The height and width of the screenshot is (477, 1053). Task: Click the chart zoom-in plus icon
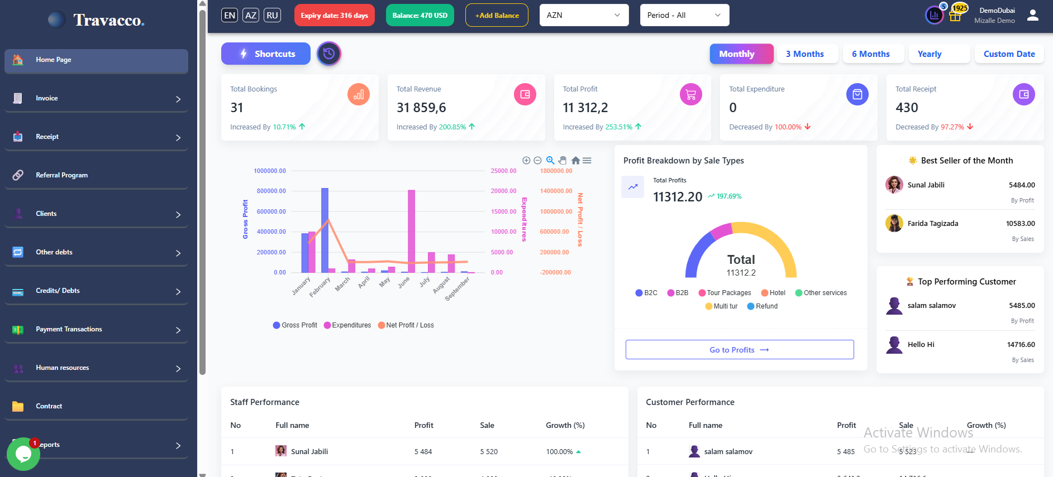coord(526,161)
